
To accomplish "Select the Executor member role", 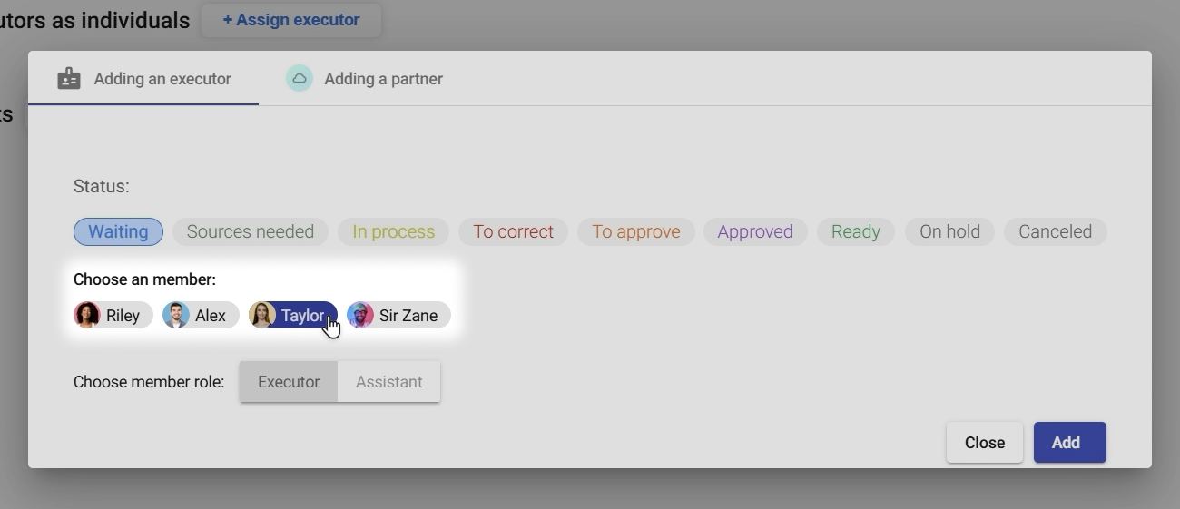I will coord(289,382).
